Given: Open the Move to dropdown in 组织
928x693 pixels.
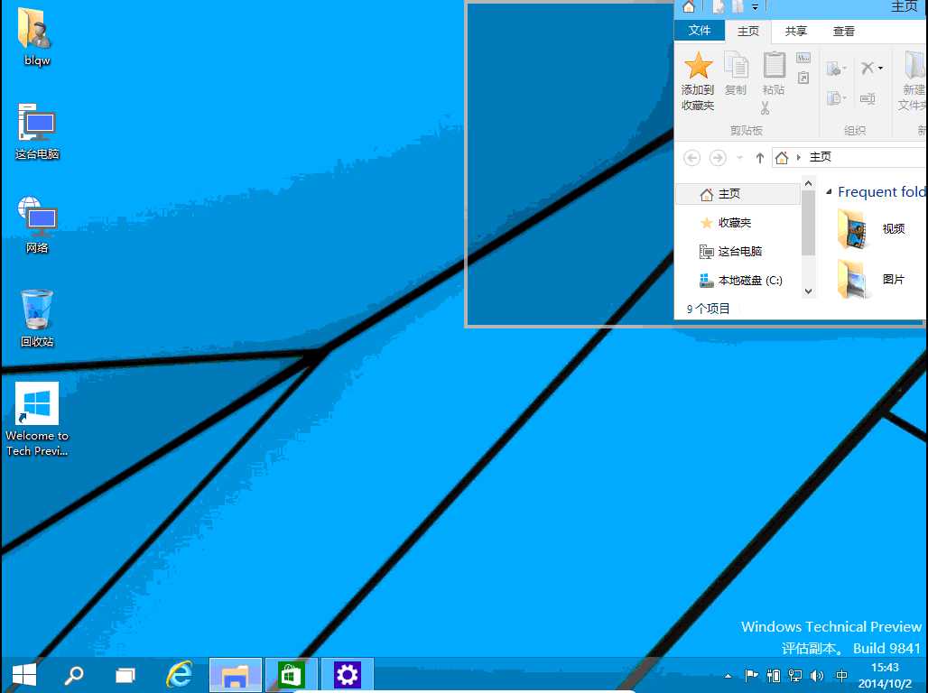Looking at the screenshot, I should [836, 69].
